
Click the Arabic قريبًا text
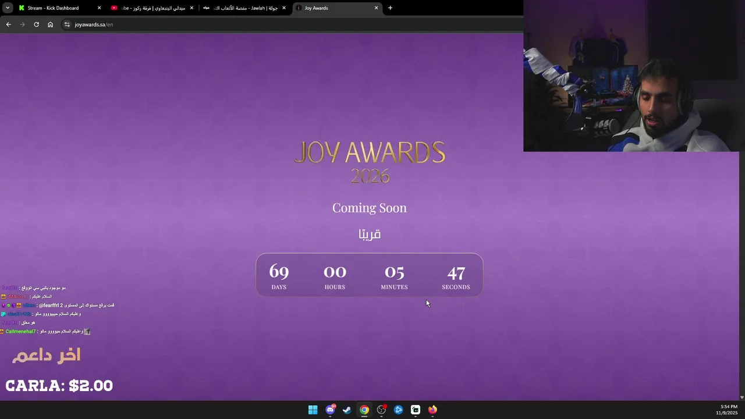click(370, 234)
